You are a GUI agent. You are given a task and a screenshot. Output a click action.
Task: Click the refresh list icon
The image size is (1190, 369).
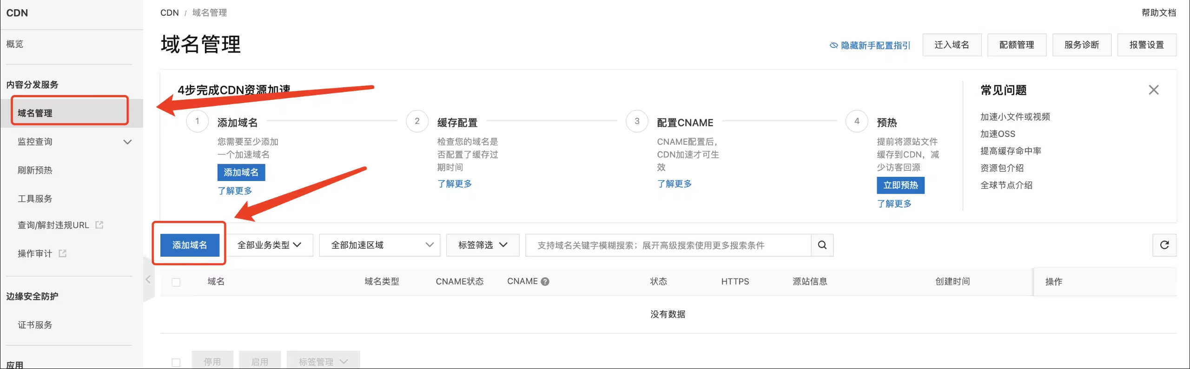coord(1164,245)
